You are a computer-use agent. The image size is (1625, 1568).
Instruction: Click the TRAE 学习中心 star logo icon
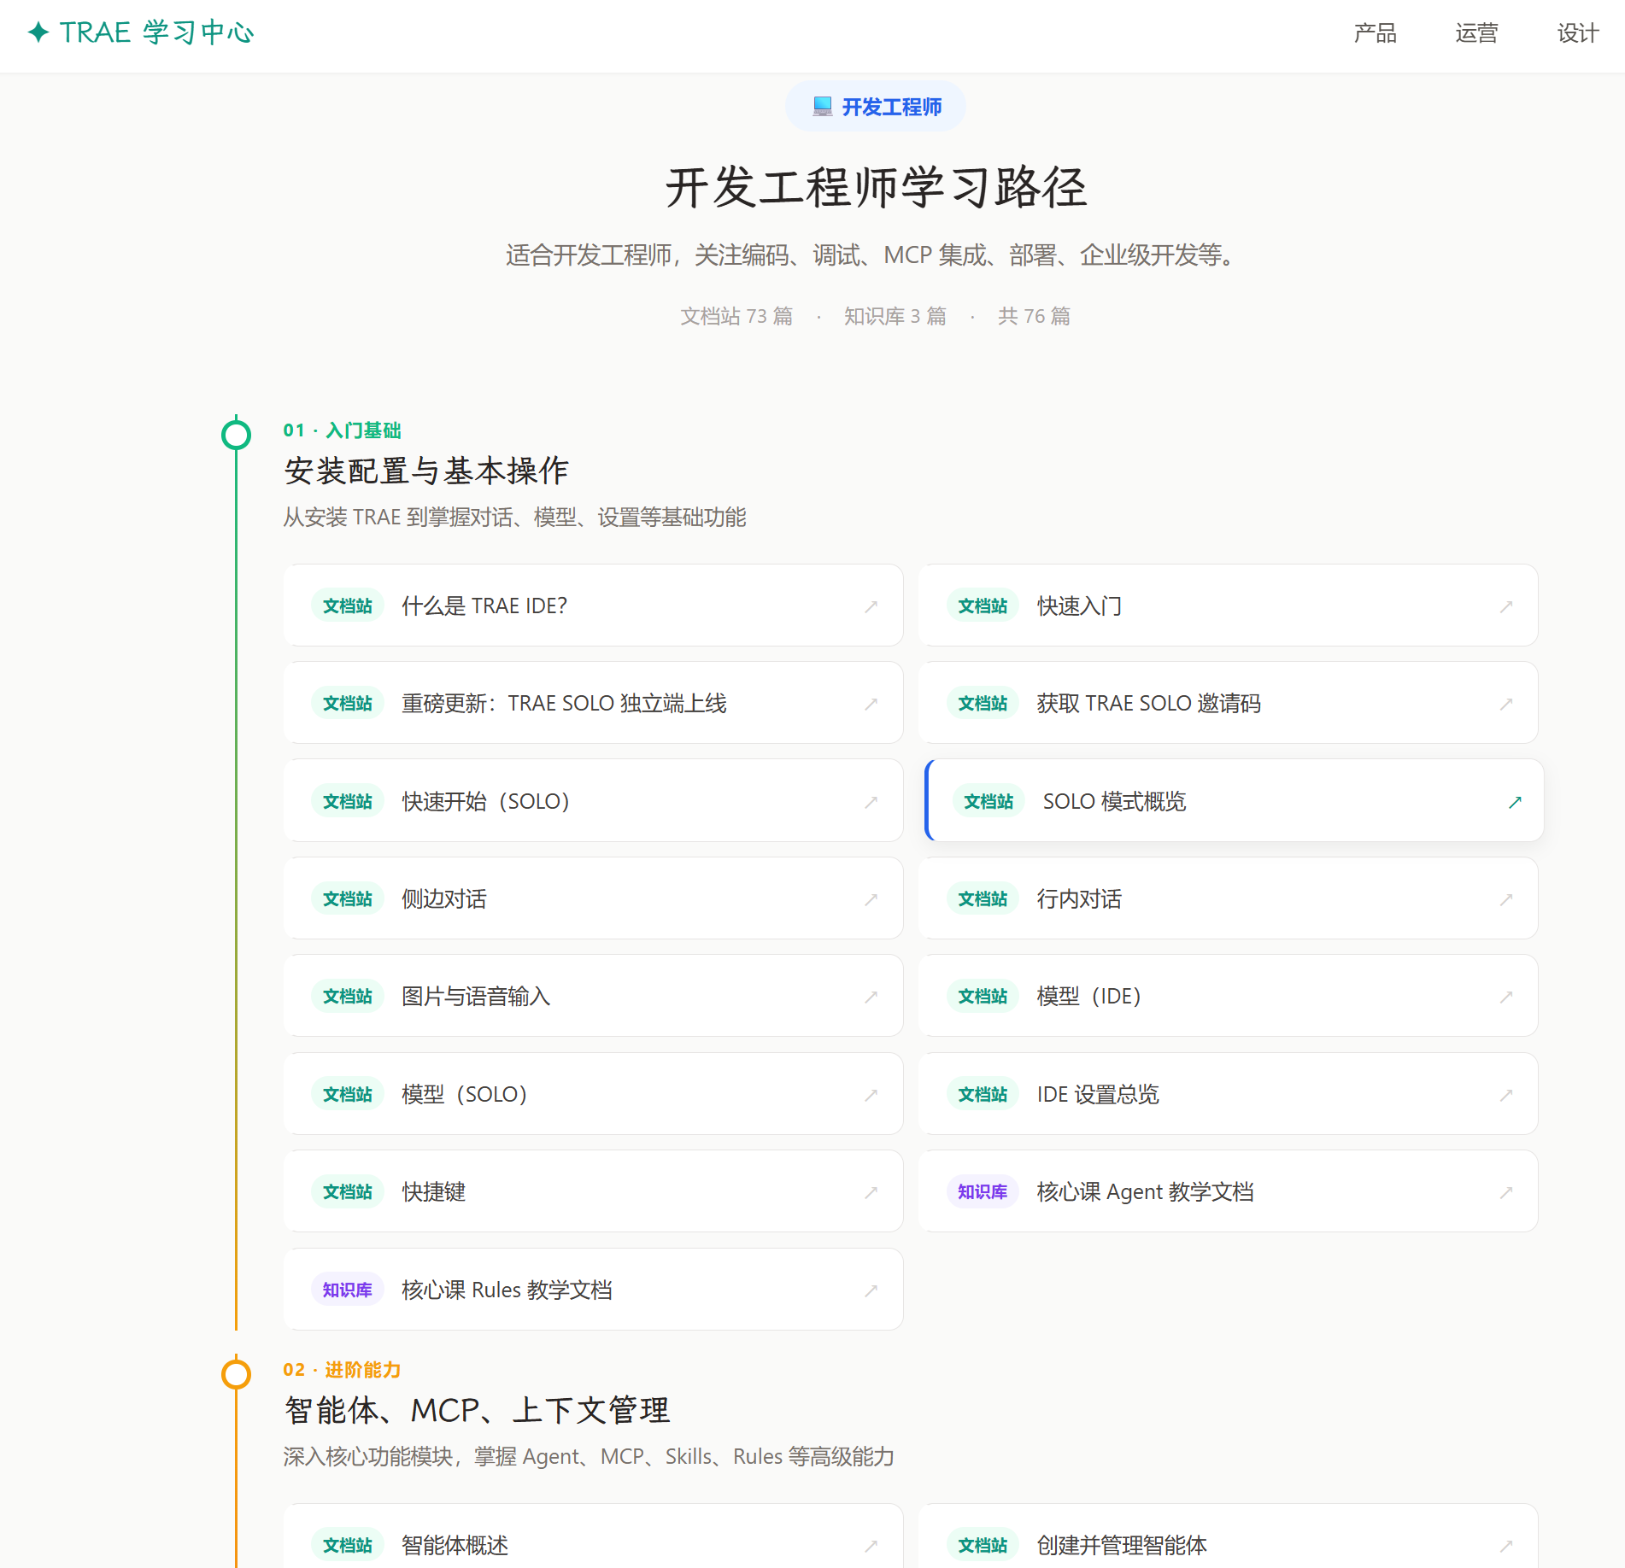pyautogui.click(x=38, y=32)
